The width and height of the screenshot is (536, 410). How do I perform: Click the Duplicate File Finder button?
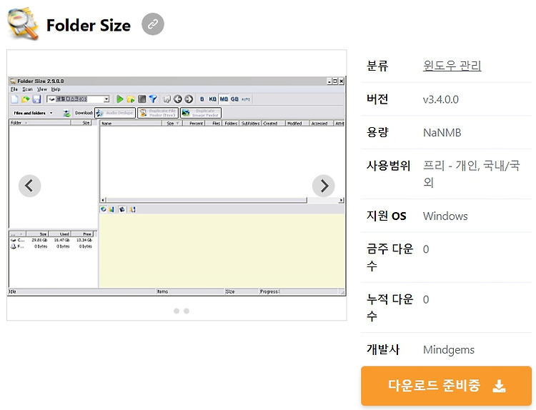tap(158, 113)
